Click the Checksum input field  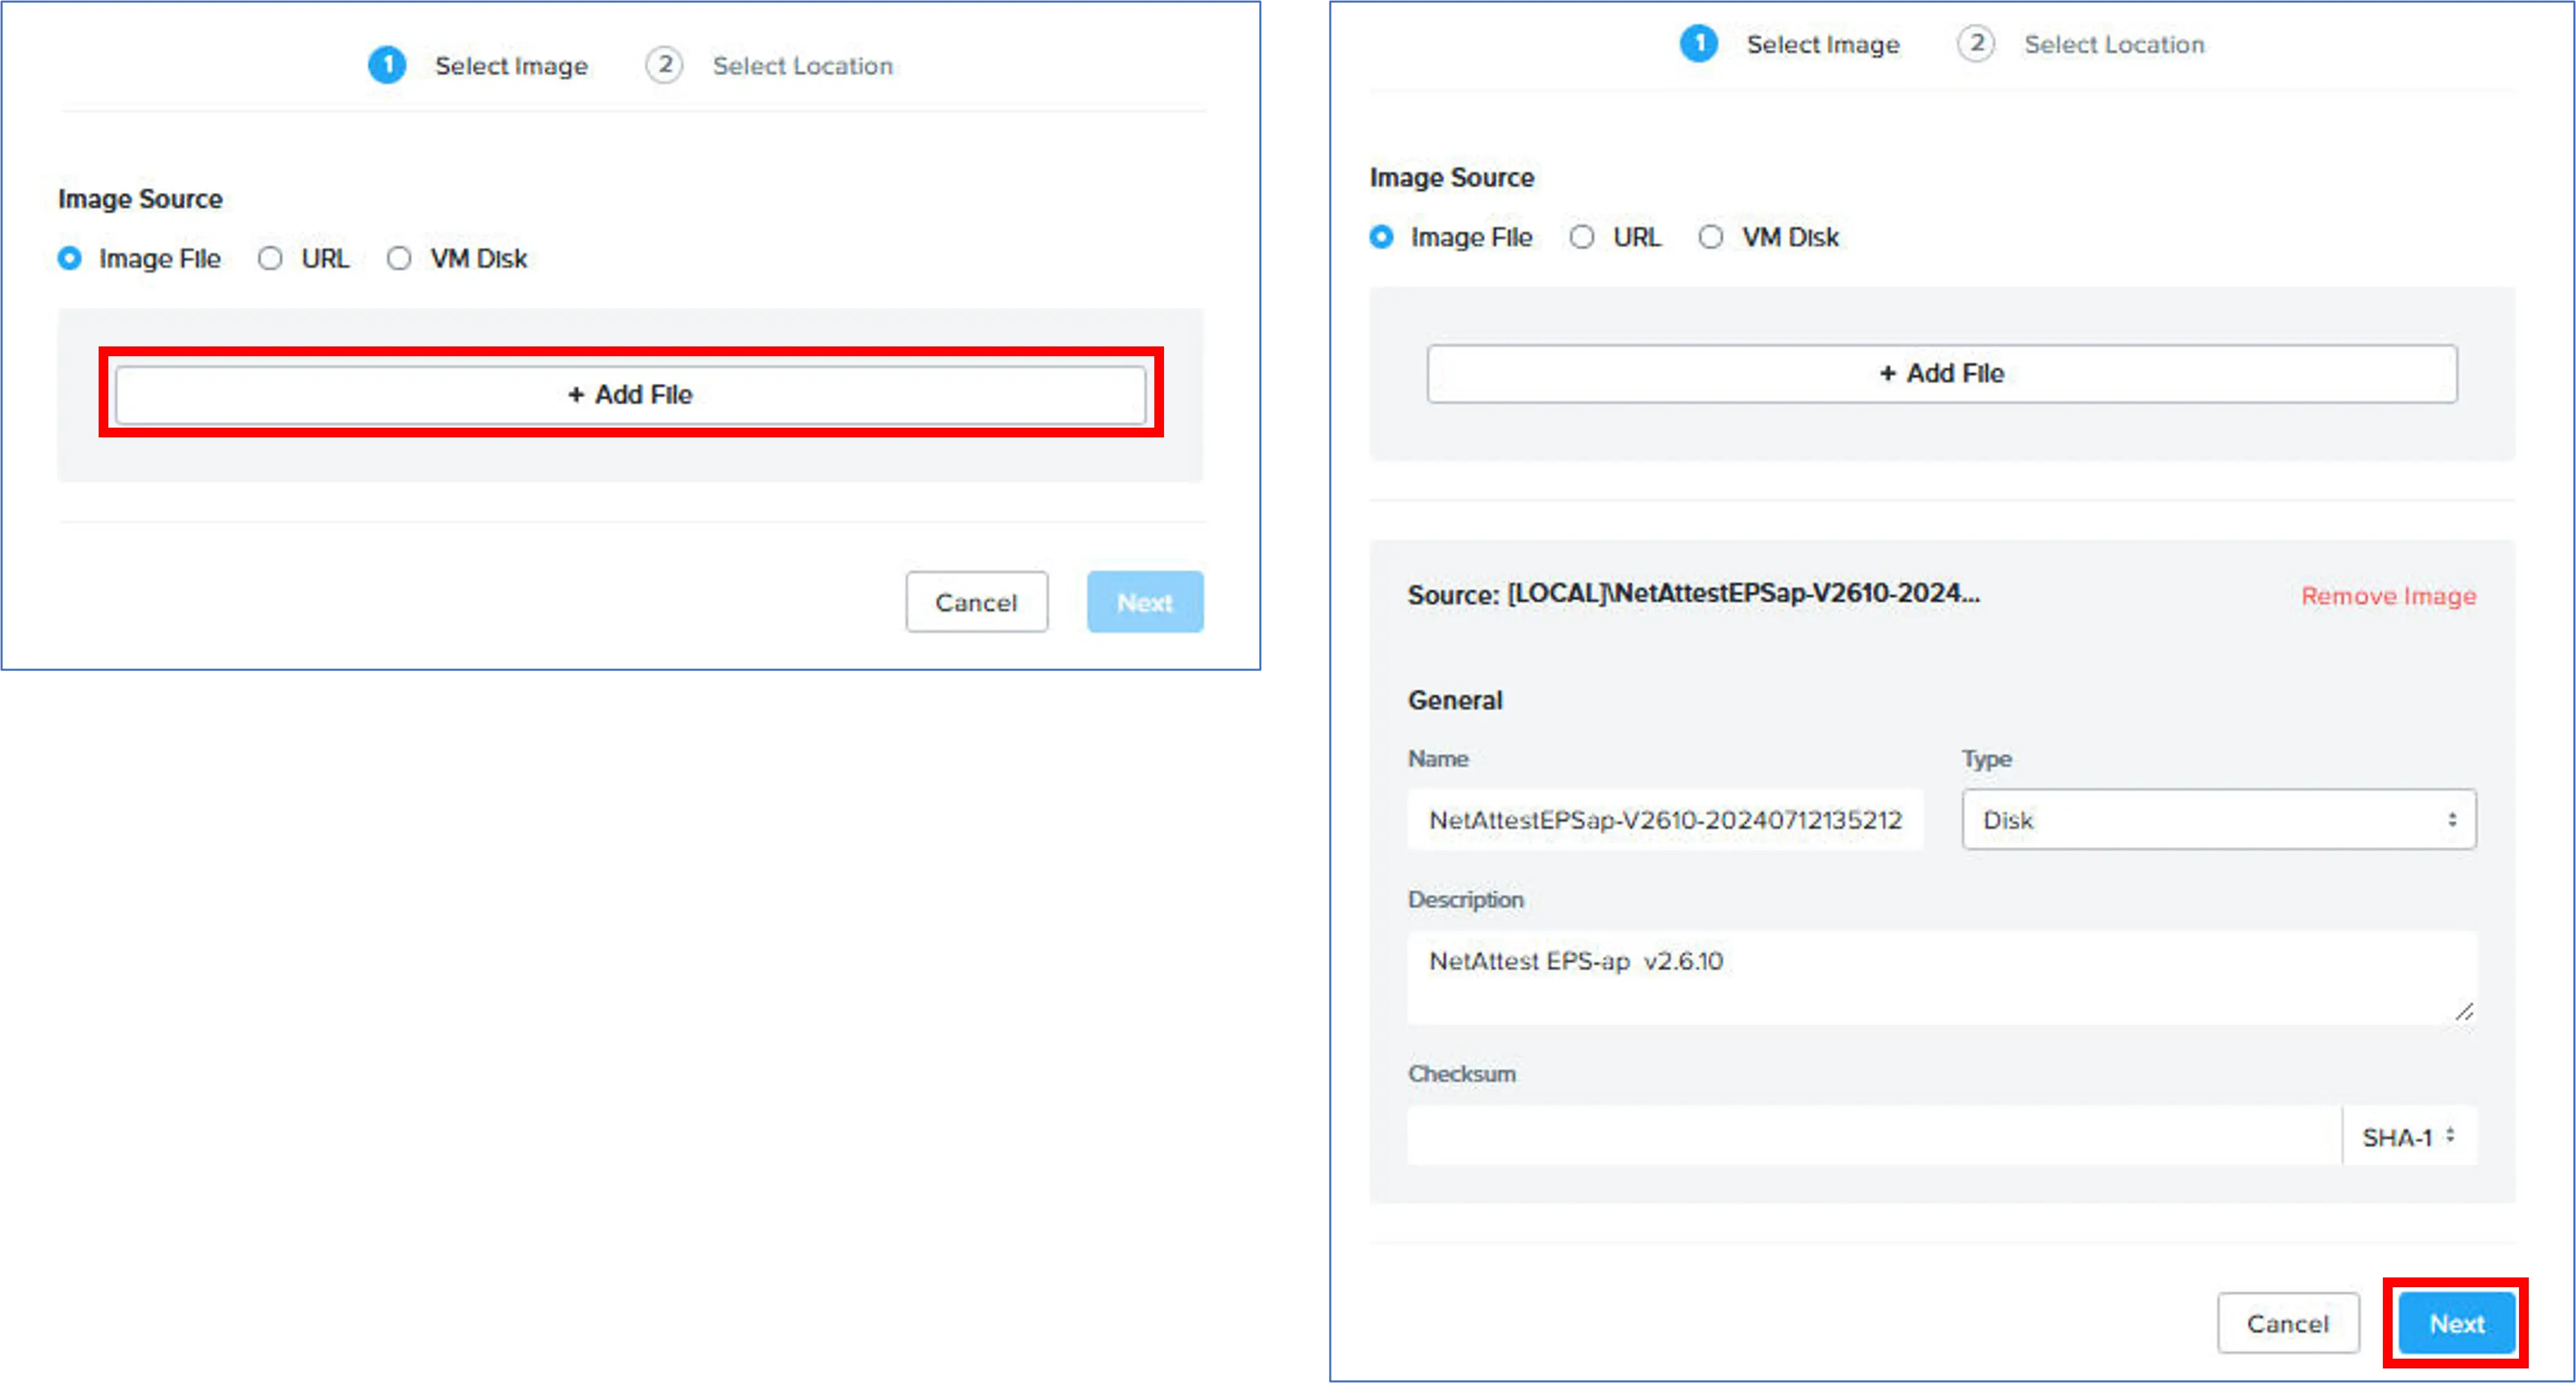1874,1136
